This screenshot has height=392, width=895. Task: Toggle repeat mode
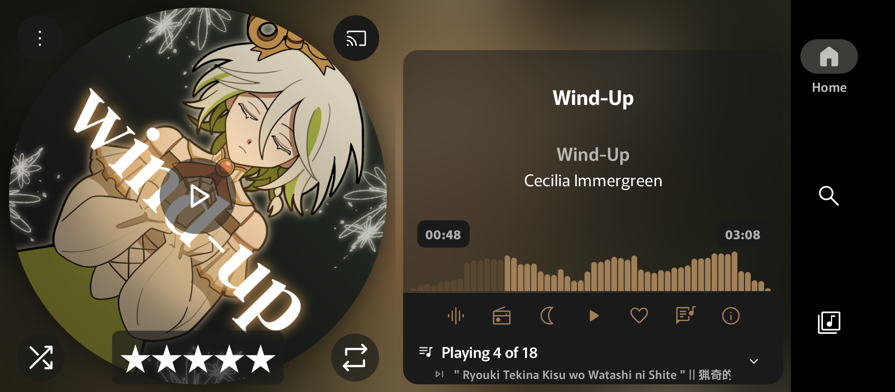[355, 358]
